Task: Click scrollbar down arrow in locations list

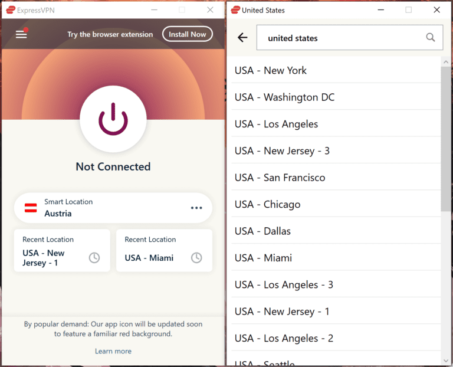Action: click(x=446, y=361)
